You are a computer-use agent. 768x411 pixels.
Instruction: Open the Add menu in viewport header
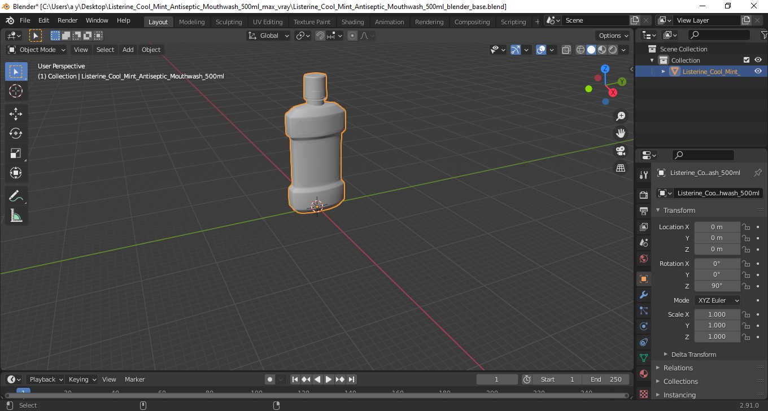pyautogui.click(x=128, y=50)
